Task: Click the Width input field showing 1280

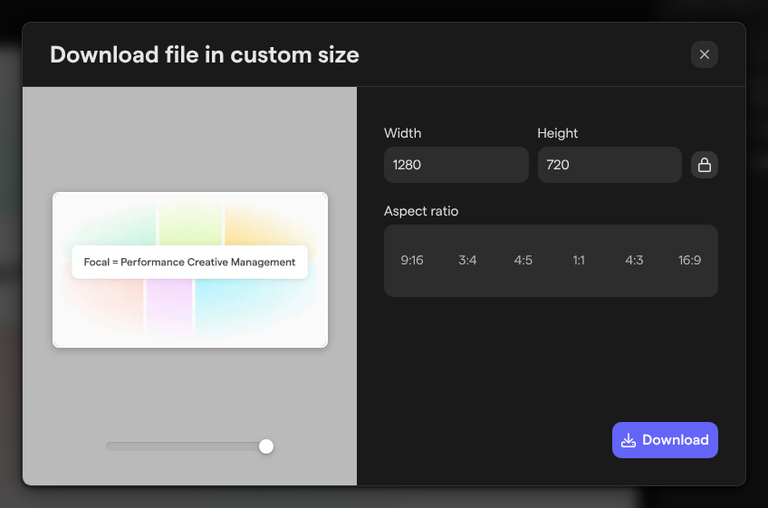Action: [456, 165]
